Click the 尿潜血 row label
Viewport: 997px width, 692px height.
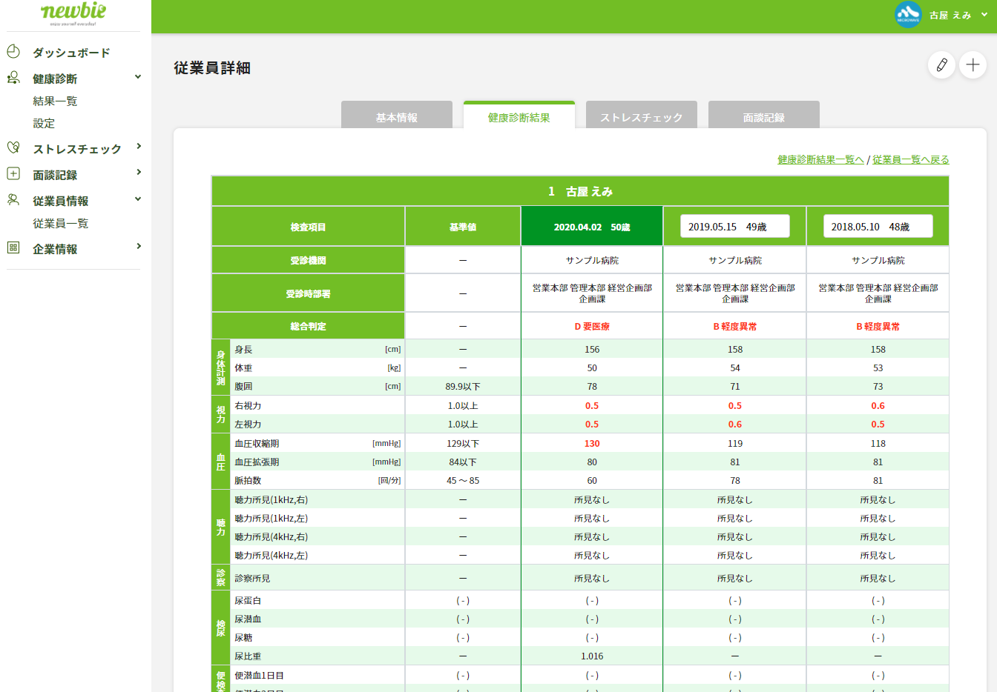(248, 619)
